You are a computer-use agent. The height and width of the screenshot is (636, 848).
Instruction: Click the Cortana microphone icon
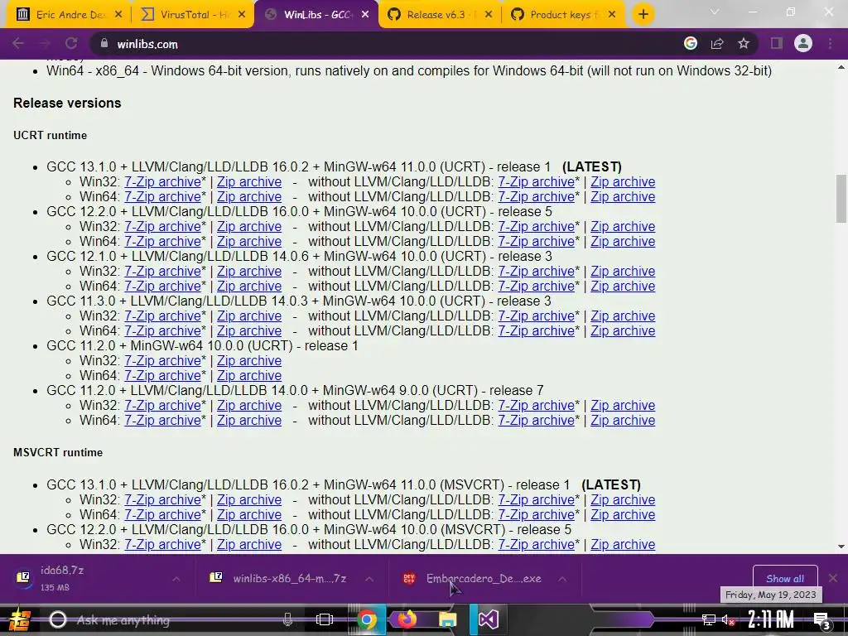pyautogui.click(x=288, y=619)
